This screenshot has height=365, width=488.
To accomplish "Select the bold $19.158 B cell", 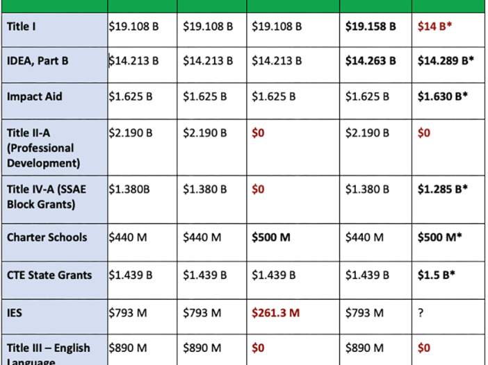I will [x=371, y=27].
